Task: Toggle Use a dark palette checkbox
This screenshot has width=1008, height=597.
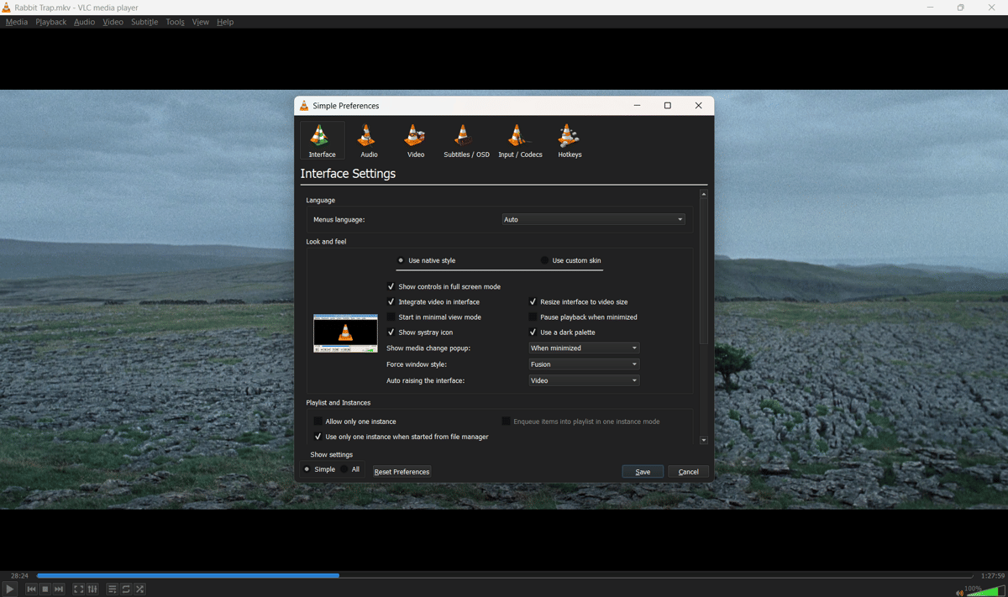Action: (x=533, y=332)
